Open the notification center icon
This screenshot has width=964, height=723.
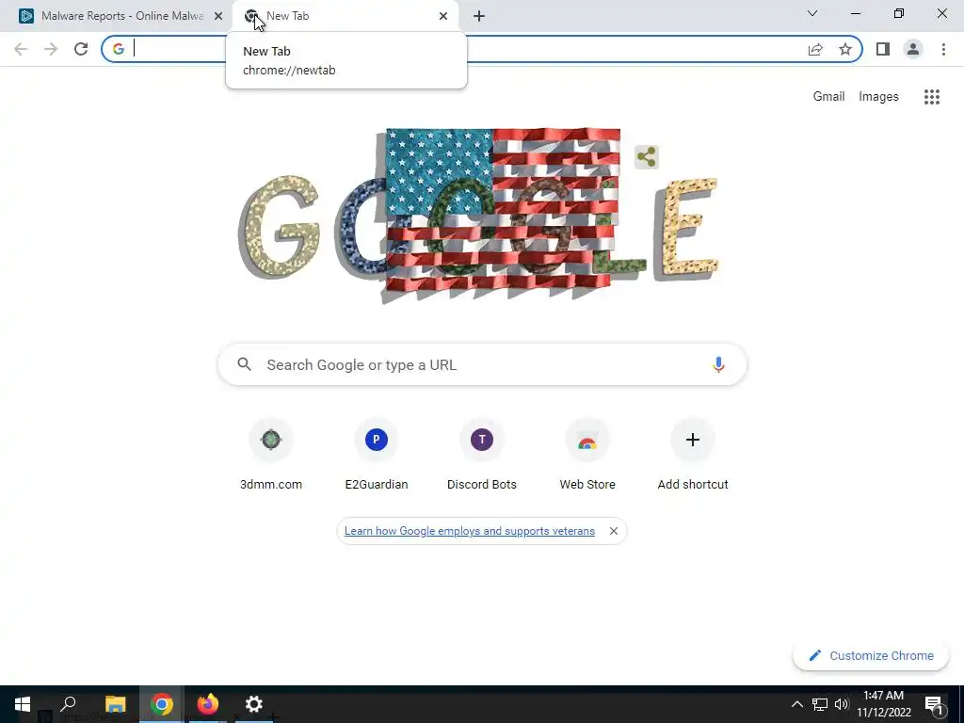(934, 704)
